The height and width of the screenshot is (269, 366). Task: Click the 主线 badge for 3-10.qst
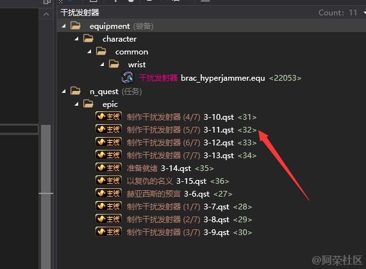(108, 117)
